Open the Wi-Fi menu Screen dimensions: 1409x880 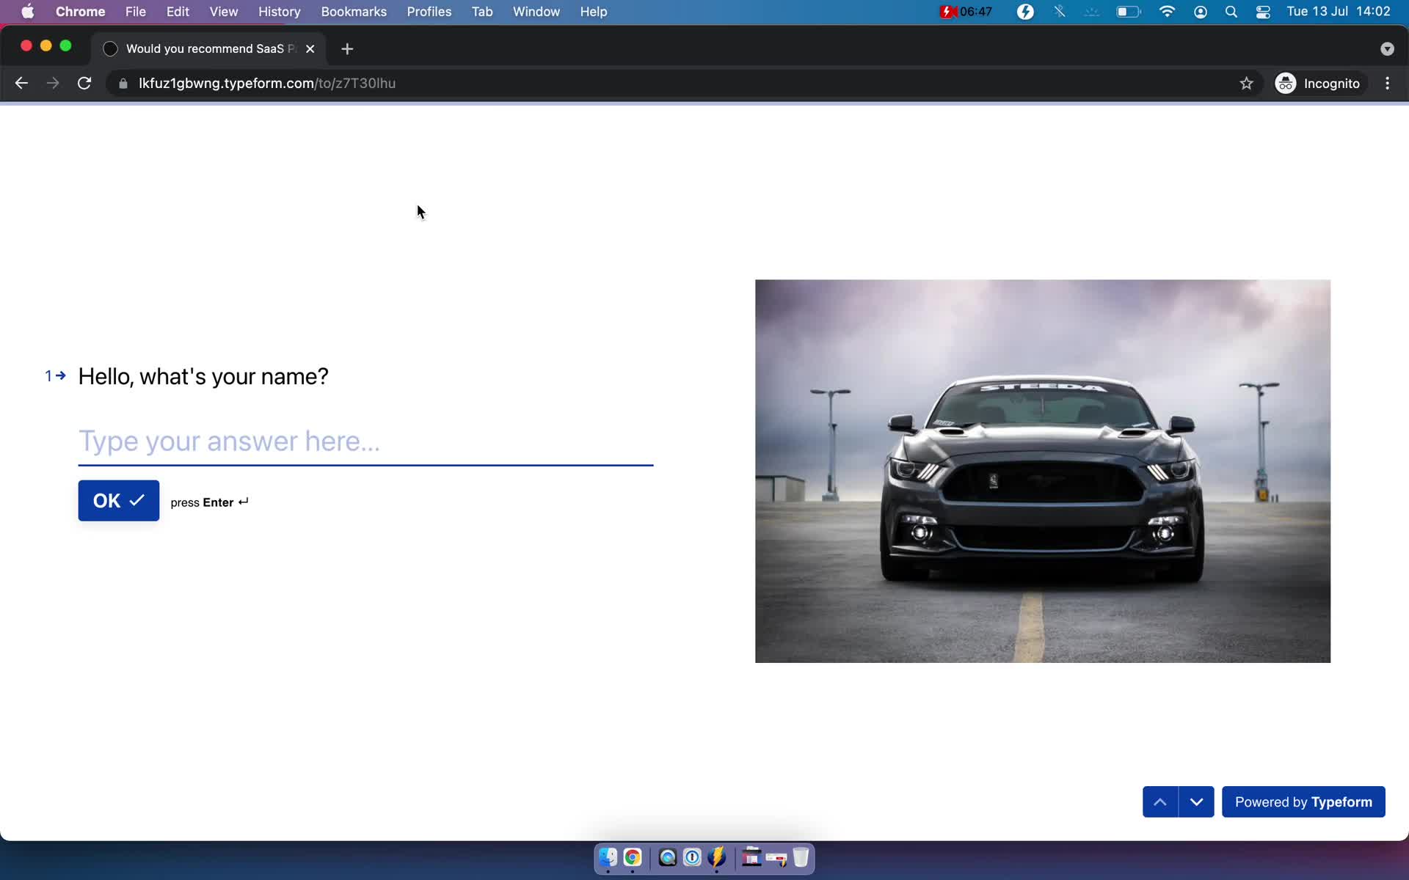coord(1166,12)
